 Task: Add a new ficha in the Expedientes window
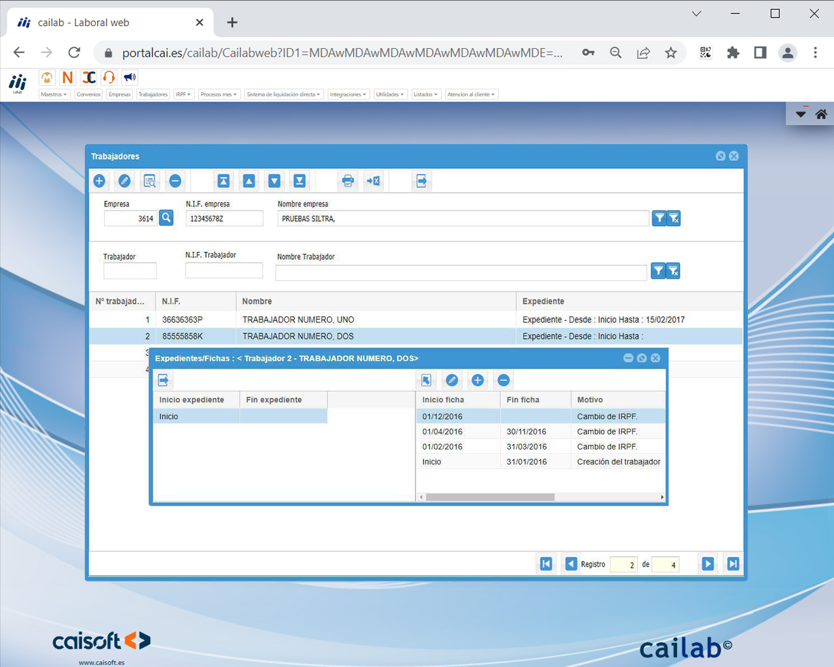(477, 380)
